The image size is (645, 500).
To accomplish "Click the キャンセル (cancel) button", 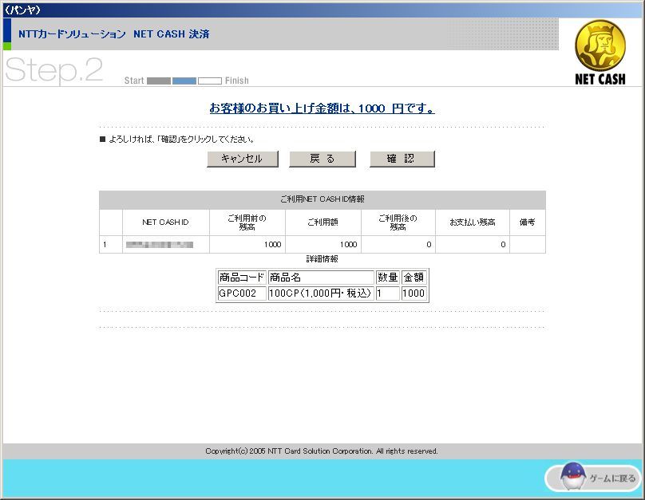I will tap(243, 159).
